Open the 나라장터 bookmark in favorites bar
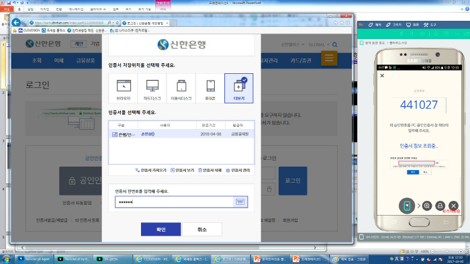 (130, 30)
